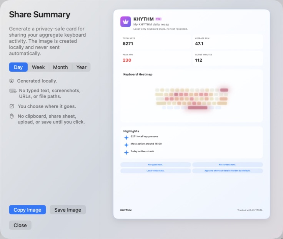Image resolution: width=283 pixels, height=239 pixels.
Task: Click the Share Summary title
Action: tap(40, 15)
